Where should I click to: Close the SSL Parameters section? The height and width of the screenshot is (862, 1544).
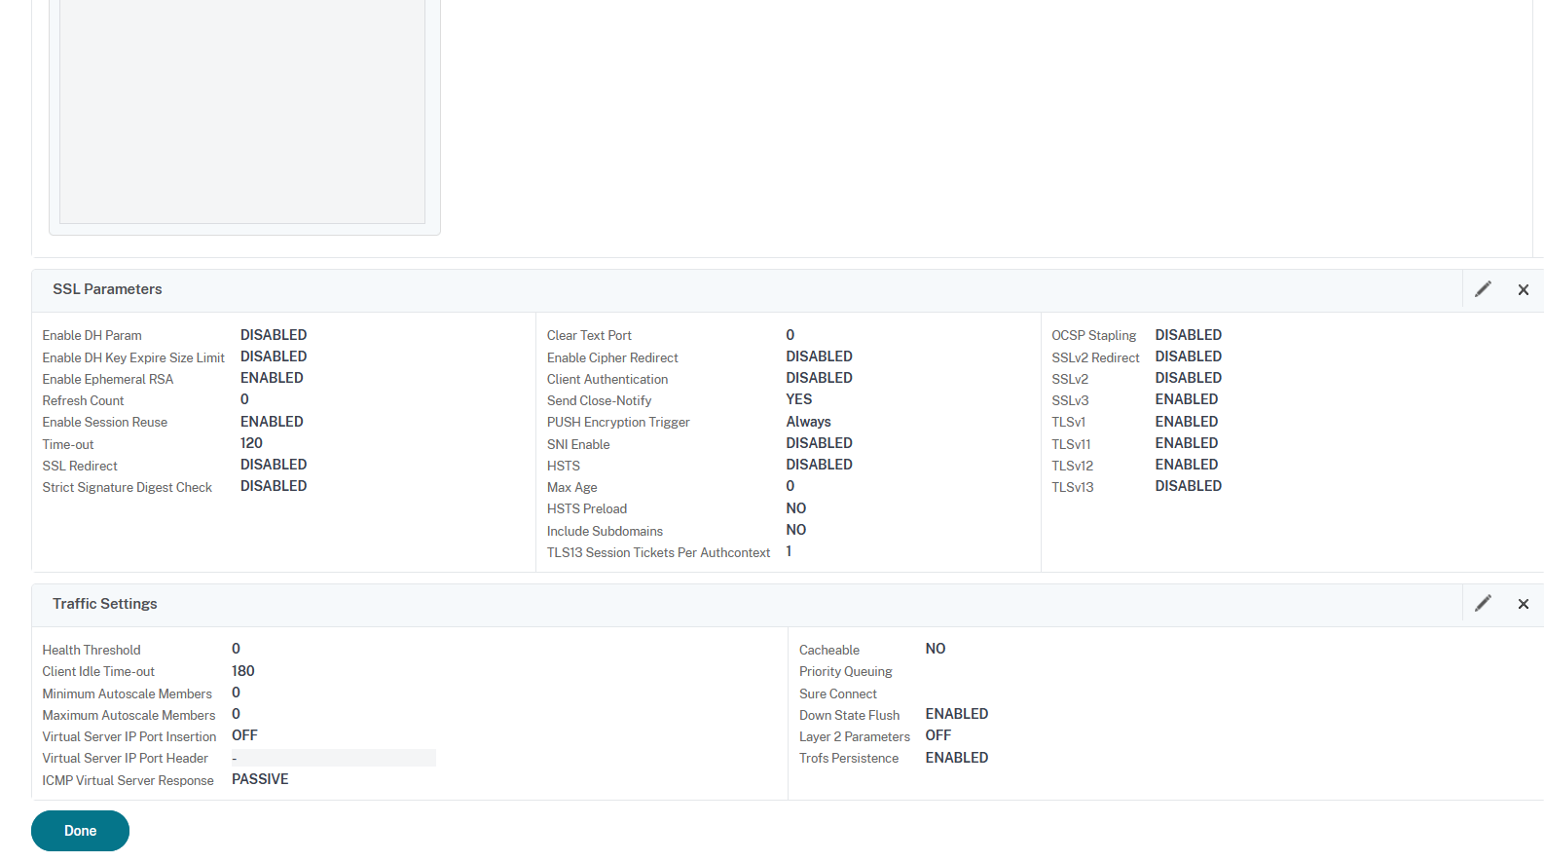(x=1524, y=290)
